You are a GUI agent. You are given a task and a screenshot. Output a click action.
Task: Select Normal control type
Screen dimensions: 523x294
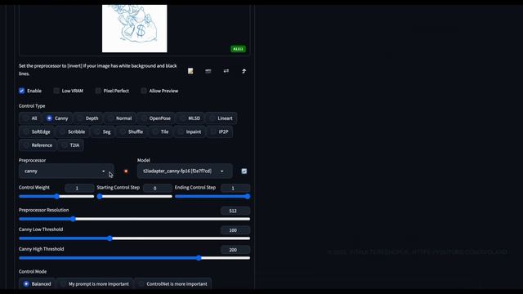point(120,118)
